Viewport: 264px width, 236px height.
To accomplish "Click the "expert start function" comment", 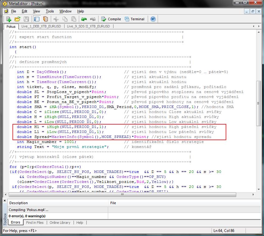I will (45, 37).
